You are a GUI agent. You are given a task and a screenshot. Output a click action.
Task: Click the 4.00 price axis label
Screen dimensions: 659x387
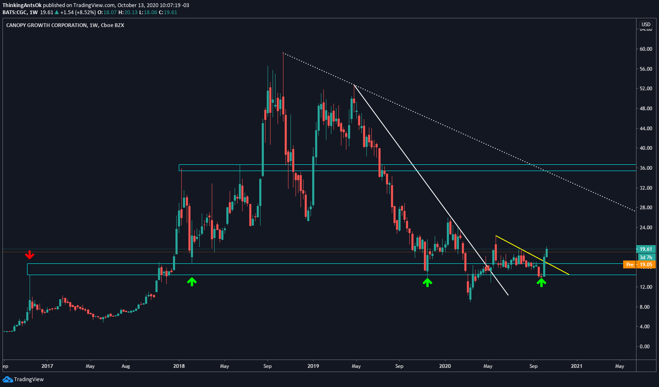coord(645,327)
